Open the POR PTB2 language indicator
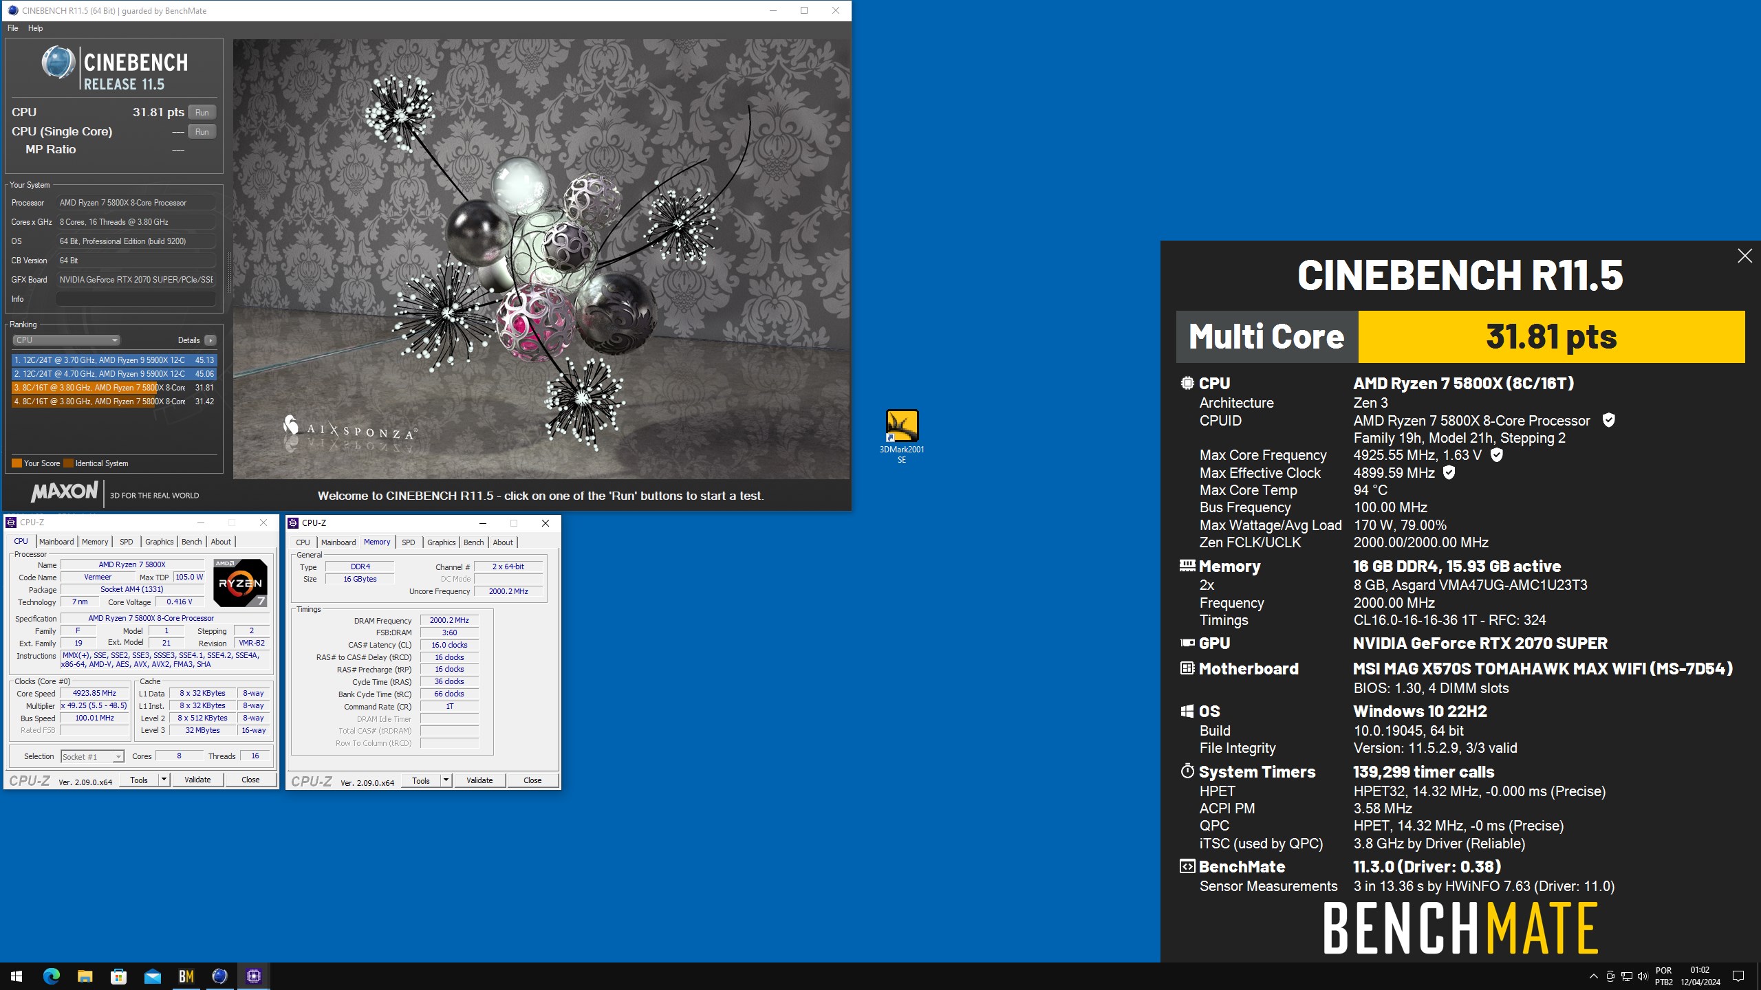Image resolution: width=1761 pixels, height=990 pixels. point(1663,976)
